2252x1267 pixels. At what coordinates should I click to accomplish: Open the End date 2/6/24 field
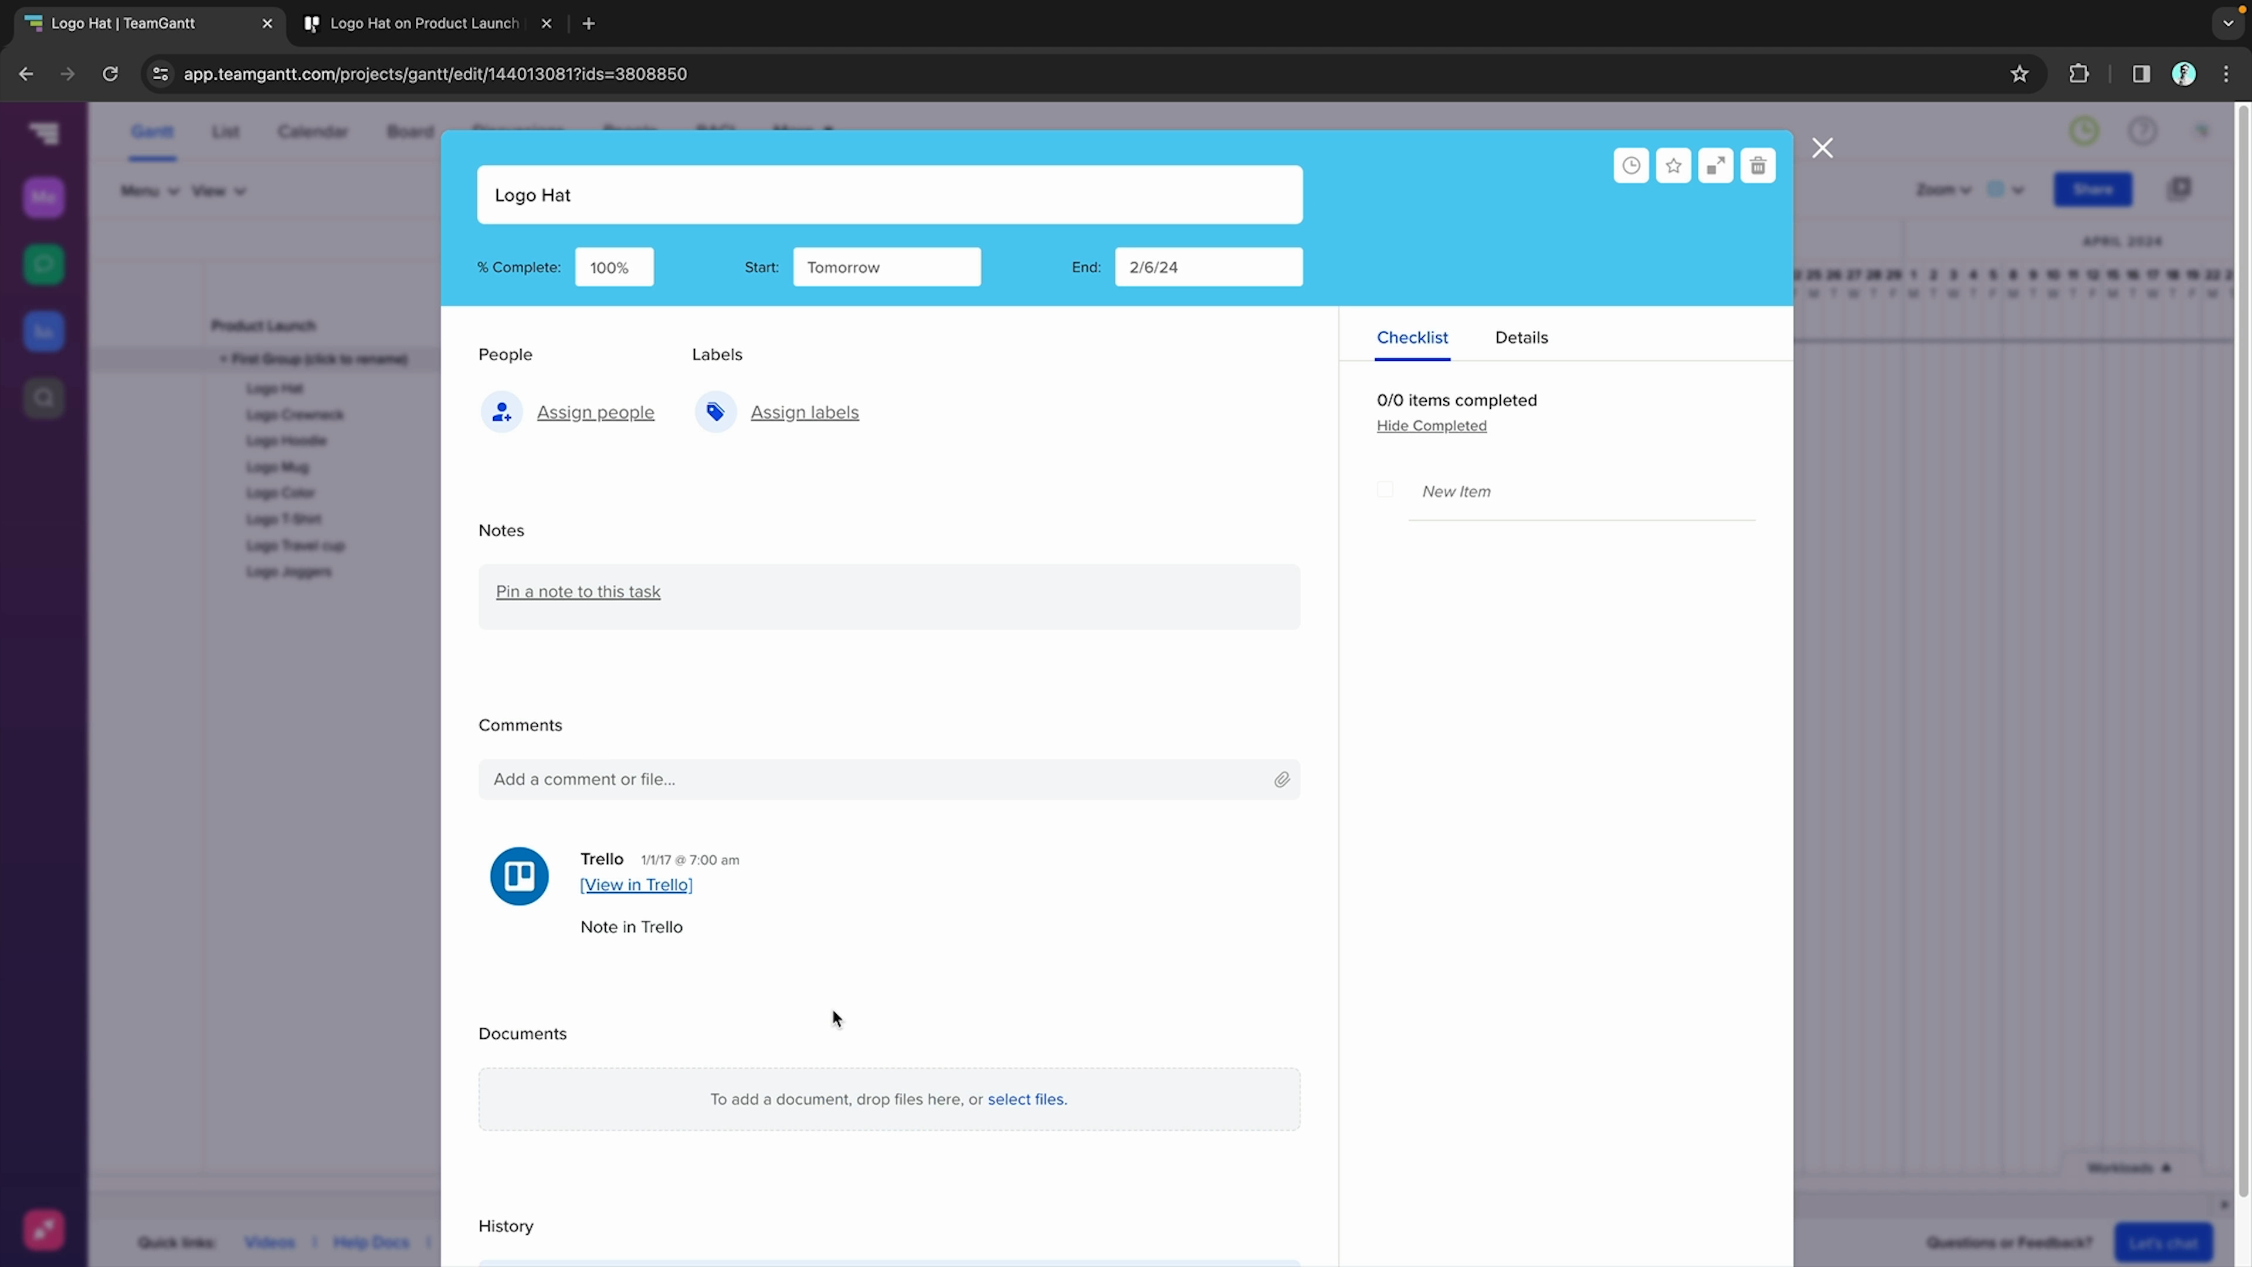(1208, 267)
